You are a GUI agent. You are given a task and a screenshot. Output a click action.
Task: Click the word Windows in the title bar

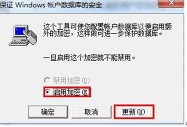30,5
